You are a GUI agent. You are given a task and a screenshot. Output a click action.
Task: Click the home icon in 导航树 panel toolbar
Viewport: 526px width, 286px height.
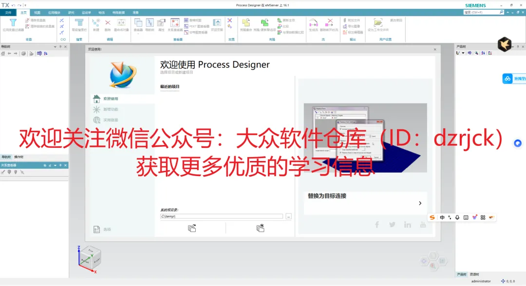[x=3, y=54]
